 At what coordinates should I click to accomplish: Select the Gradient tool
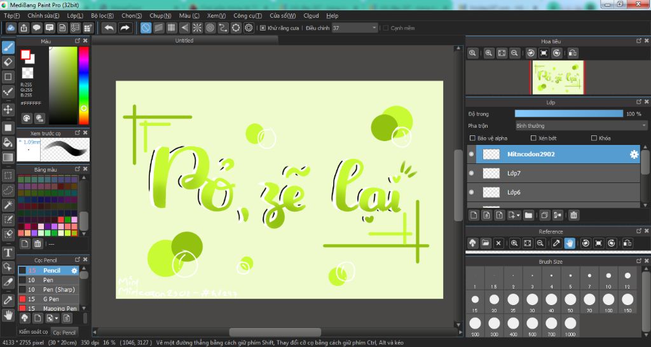click(8, 158)
